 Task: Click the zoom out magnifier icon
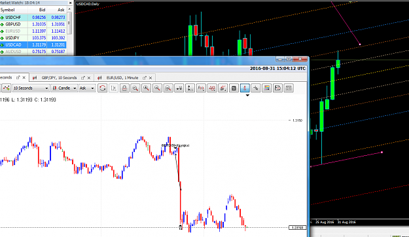coord(157,88)
